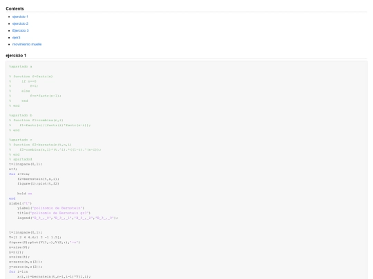The width and height of the screenshot is (373, 279).
Task: Click the 'ejercicio 1' section heading
Action: pyautogui.click(x=16, y=56)
